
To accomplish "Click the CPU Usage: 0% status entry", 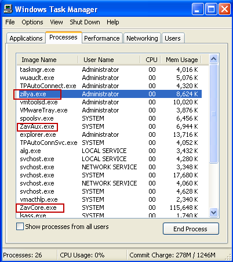I will tap(82, 255).
